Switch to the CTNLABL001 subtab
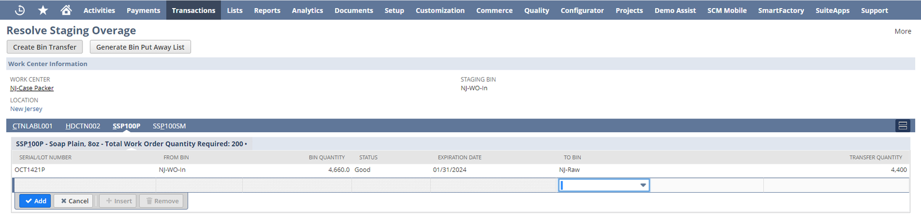 point(32,126)
